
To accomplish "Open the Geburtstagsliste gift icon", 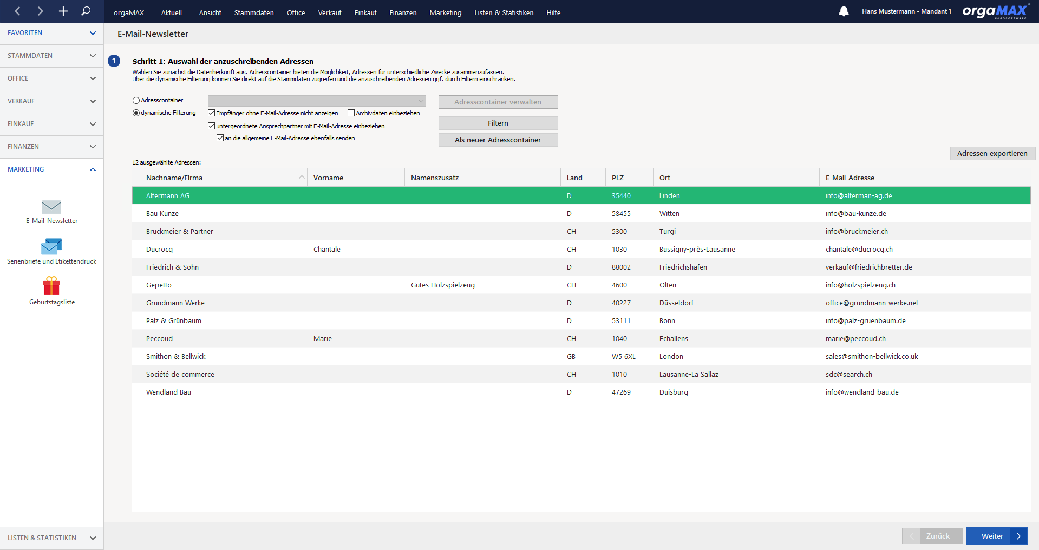I will coord(51,286).
